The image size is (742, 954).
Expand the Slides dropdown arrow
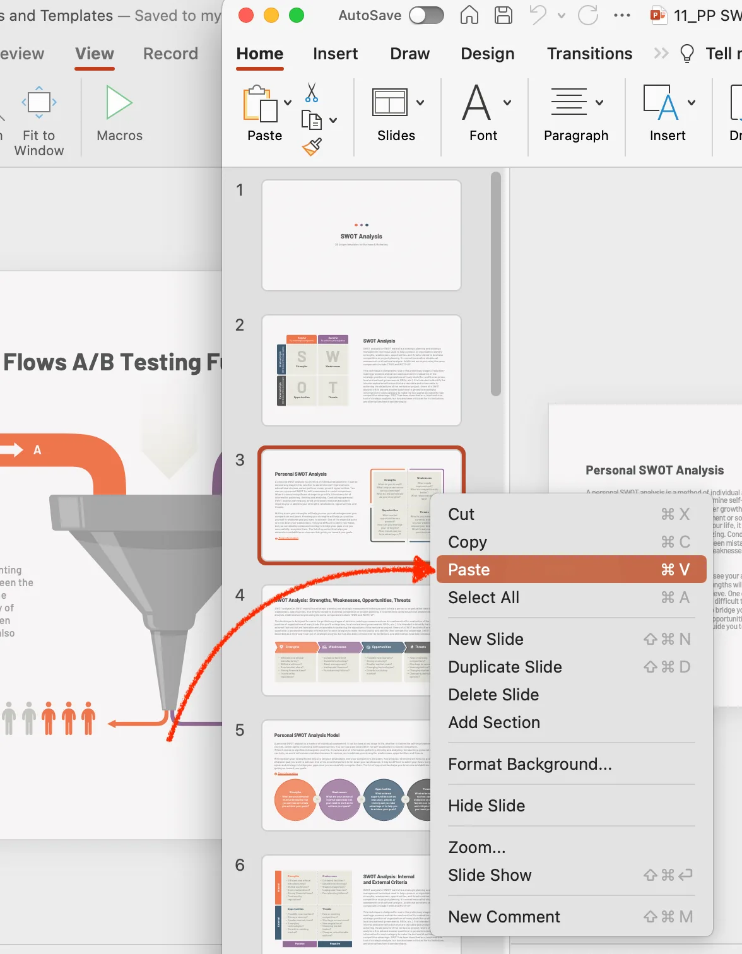click(420, 102)
